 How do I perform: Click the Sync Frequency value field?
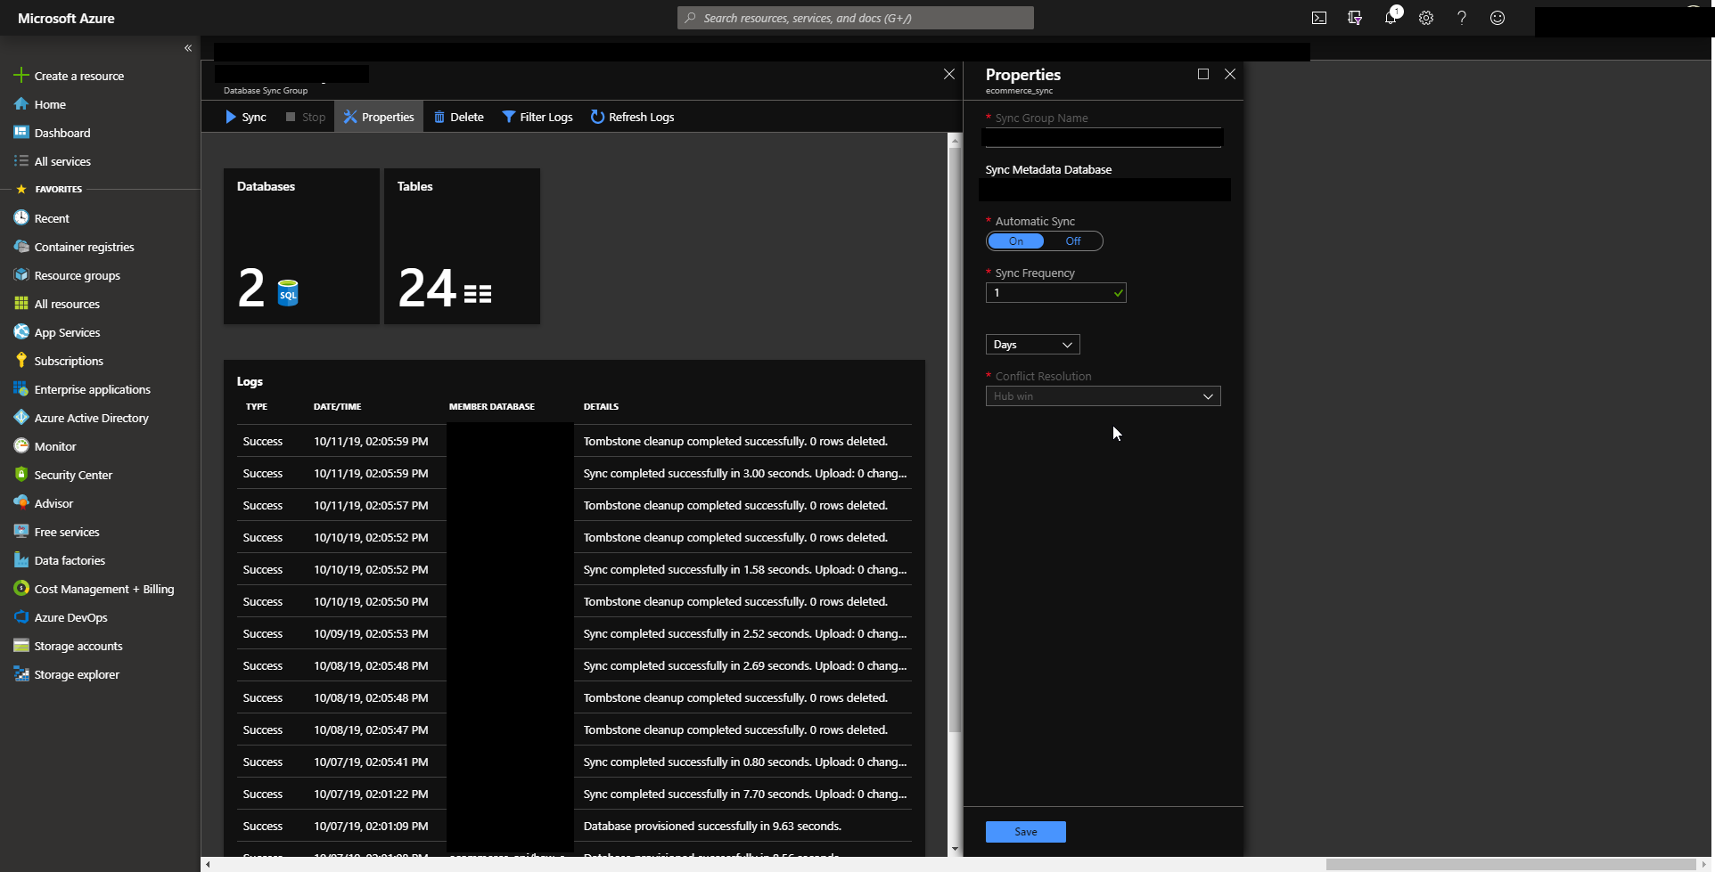pos(1056,293)
